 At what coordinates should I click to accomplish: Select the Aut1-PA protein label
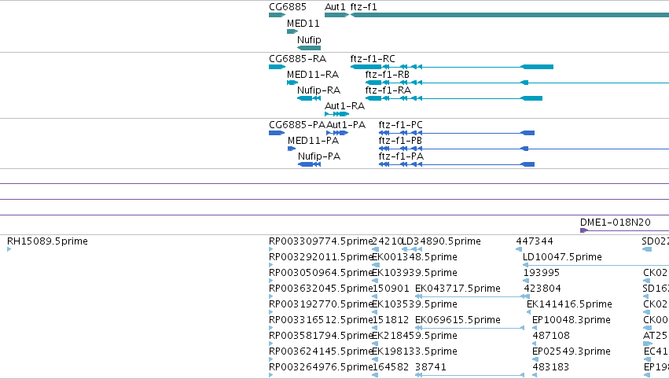[346, 125]
